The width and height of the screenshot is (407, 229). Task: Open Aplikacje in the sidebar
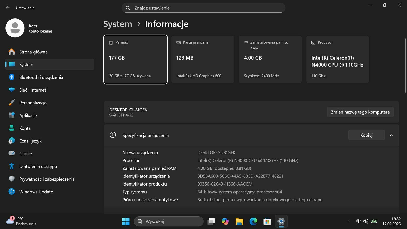click(28, 116)
